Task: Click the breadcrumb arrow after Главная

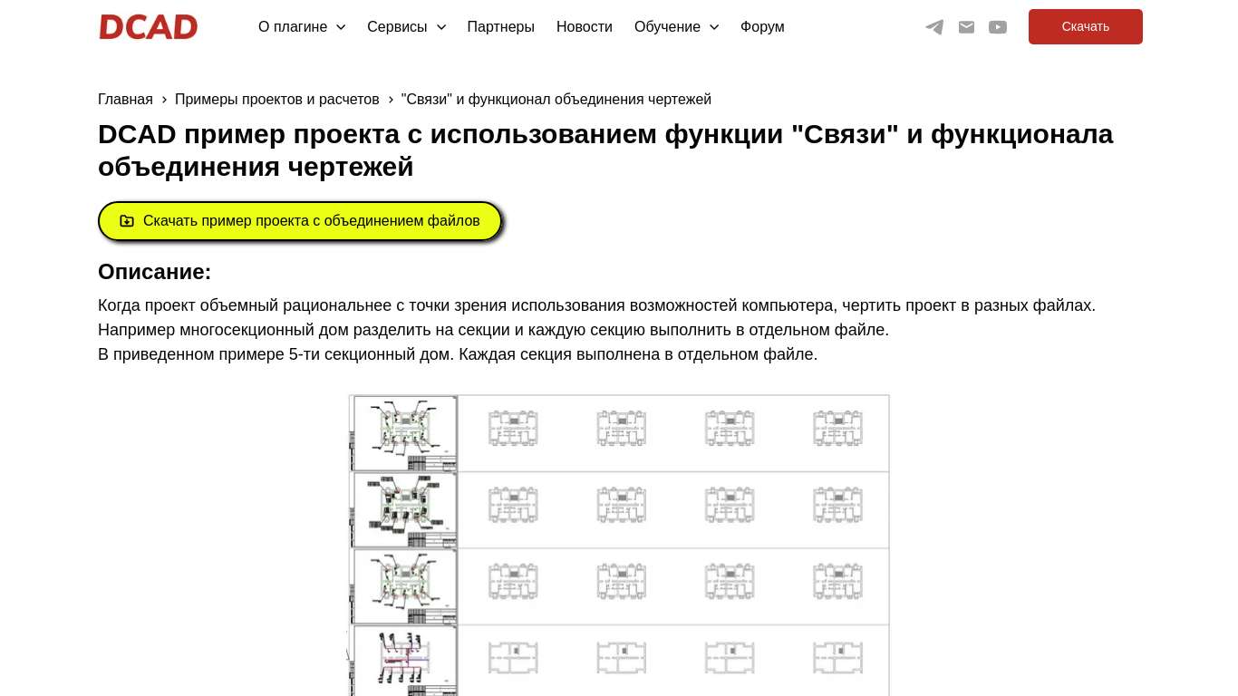Action: 164,100
